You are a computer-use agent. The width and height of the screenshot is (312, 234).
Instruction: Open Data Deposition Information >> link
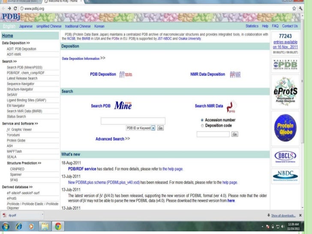click(84, 58)
